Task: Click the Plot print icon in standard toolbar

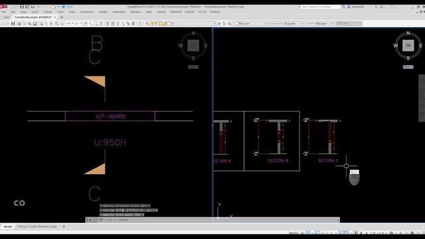Action: (x=19, y=24)
